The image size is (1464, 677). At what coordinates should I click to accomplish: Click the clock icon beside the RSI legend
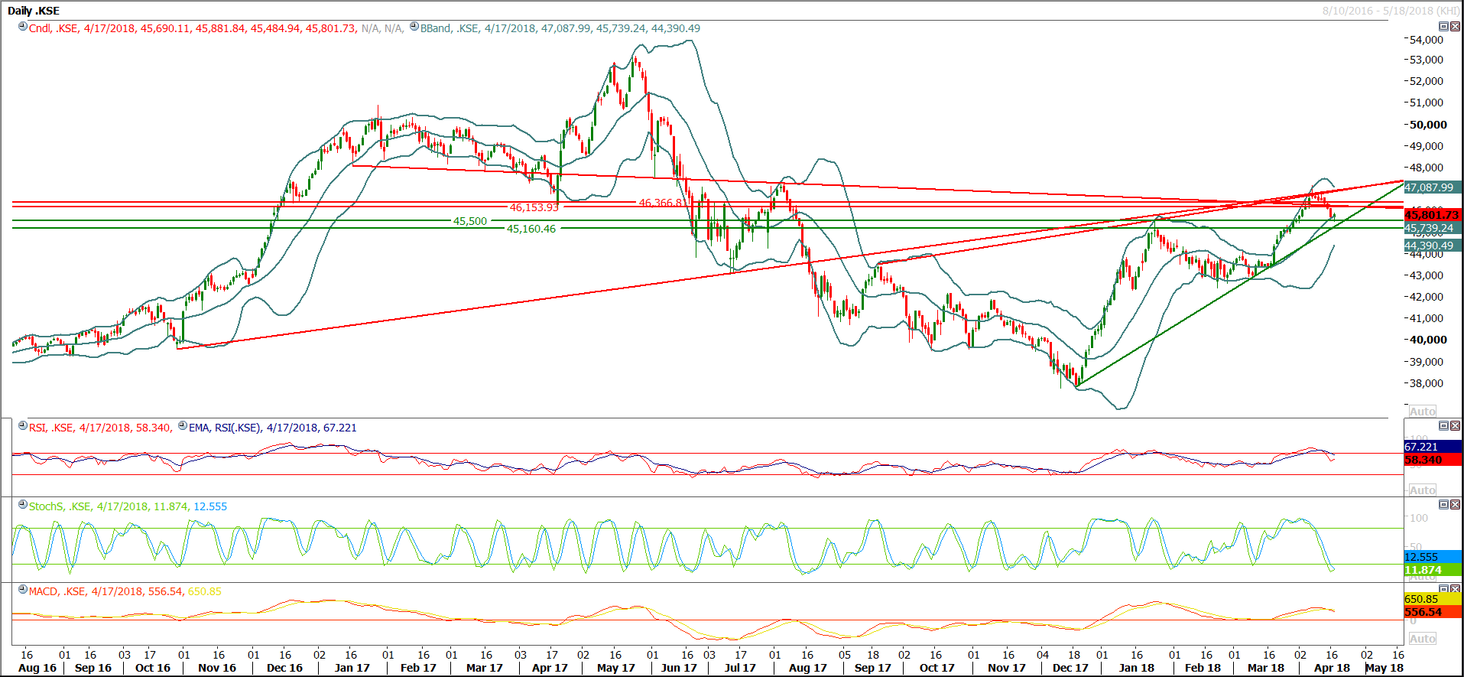coord(23,426)
